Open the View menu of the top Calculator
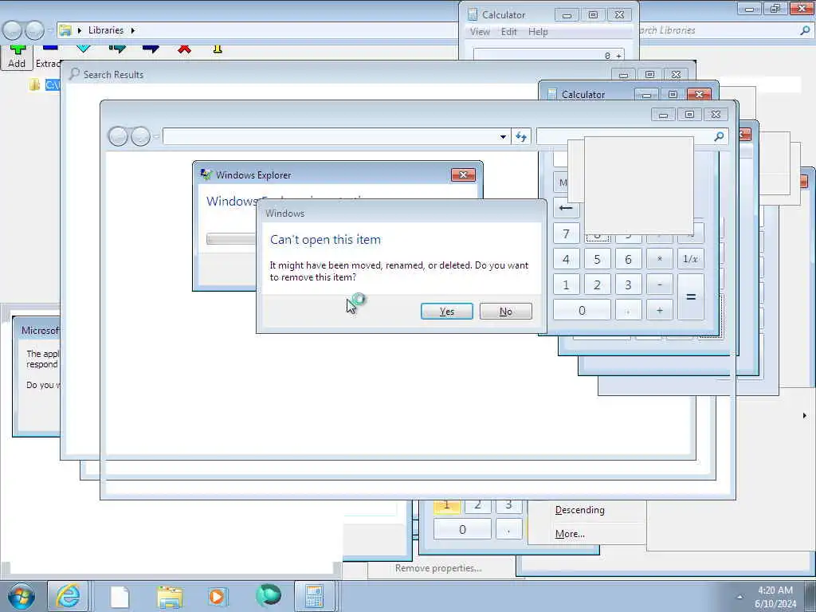 pyautogui.click(x=480, y=32)
